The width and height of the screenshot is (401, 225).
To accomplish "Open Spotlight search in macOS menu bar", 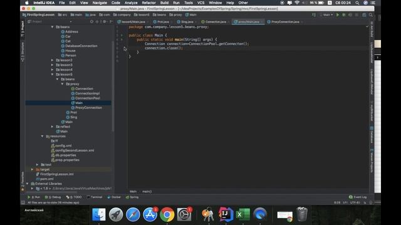I will point(357,2).
